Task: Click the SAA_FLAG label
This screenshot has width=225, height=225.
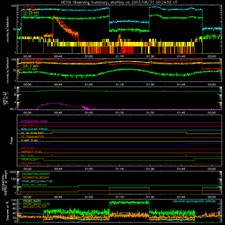Action: pyautogui.click(x=28, y=148)
